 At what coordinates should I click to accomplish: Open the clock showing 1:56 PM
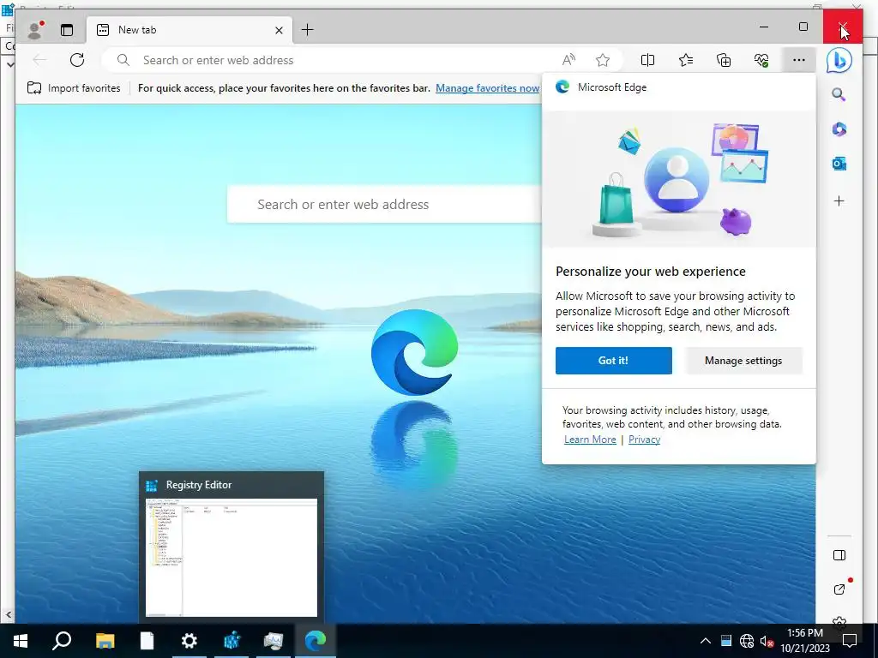tap(805, 641)
